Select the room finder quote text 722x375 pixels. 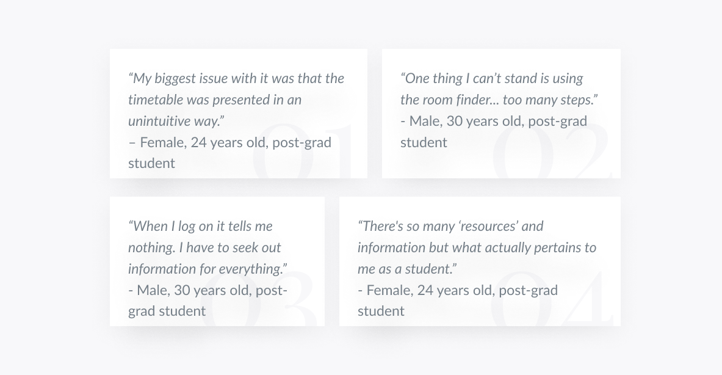[x=499, y=89]
